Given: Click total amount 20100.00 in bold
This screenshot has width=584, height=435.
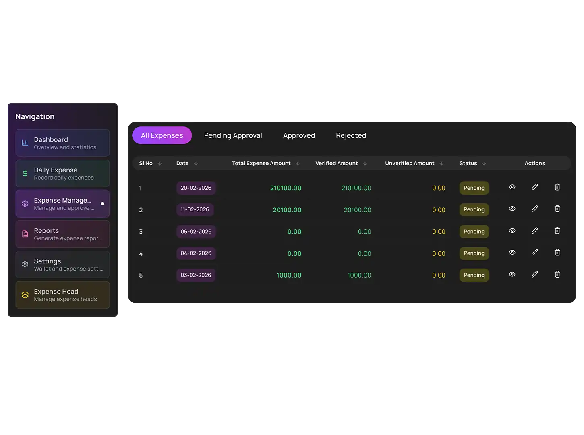Looking at the screenshot, I should click(x=287, y=210).
